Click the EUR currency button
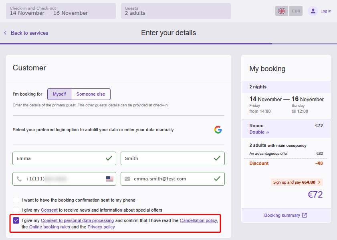 click(x=296, y=11)
